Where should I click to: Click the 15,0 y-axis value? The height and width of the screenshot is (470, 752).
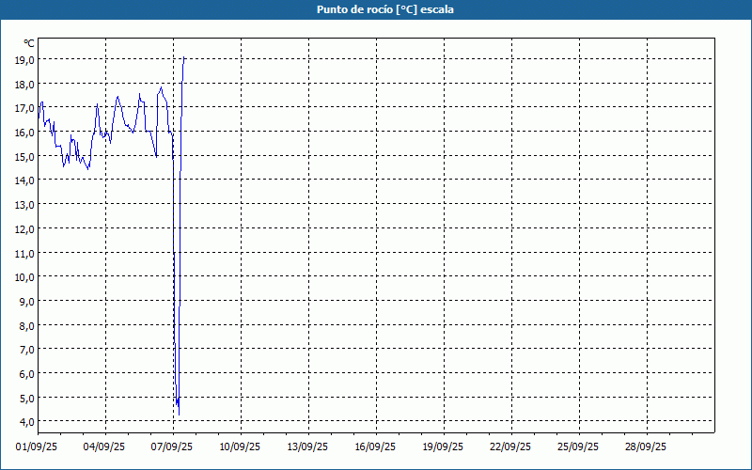pyautogui.click(x=25, y=157)
